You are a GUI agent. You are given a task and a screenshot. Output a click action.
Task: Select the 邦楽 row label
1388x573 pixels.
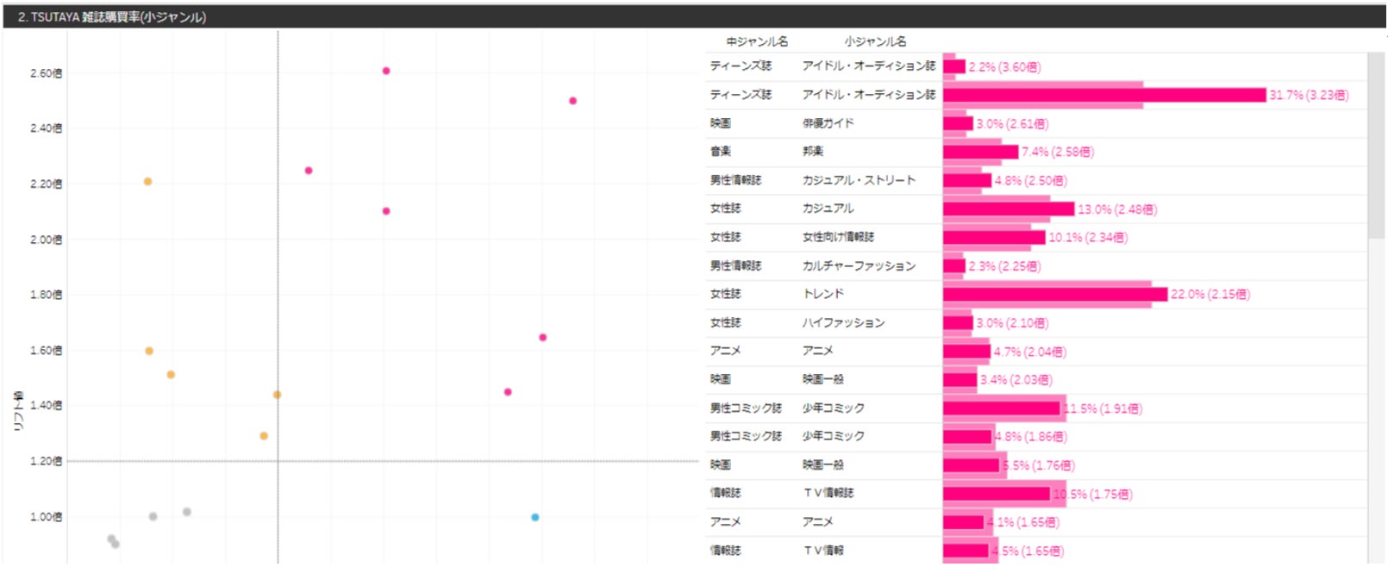pyautogui.click(x=813, y=152)
